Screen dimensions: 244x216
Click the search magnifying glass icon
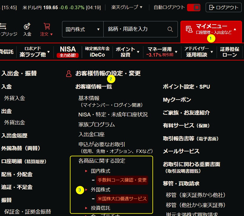click(x=170, y=29)
